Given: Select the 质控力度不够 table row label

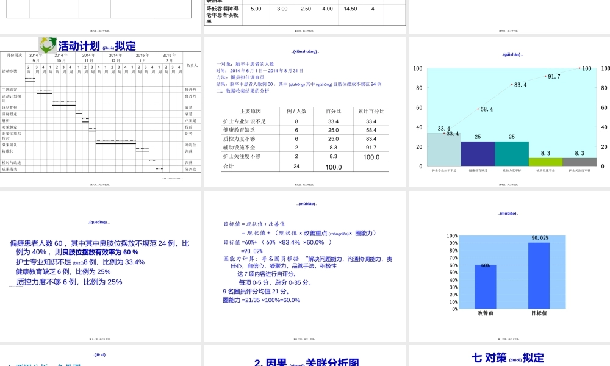Looking at the screenshot, I should [x=239, y=139].
